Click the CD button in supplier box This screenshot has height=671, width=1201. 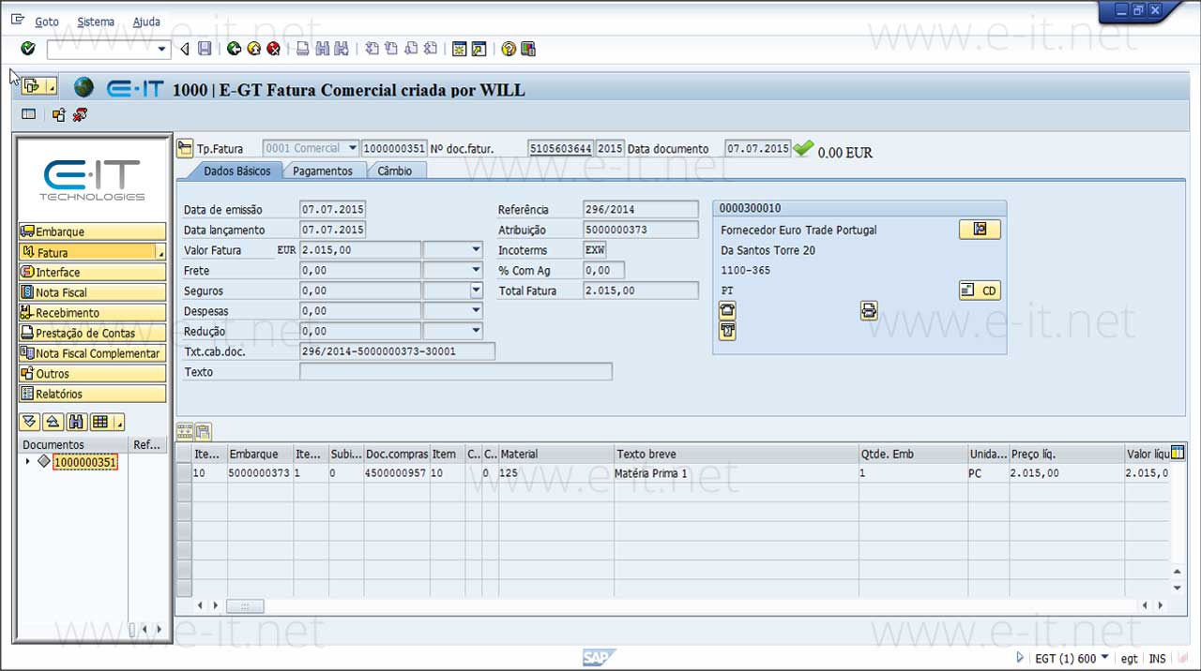tap(980, 291)
